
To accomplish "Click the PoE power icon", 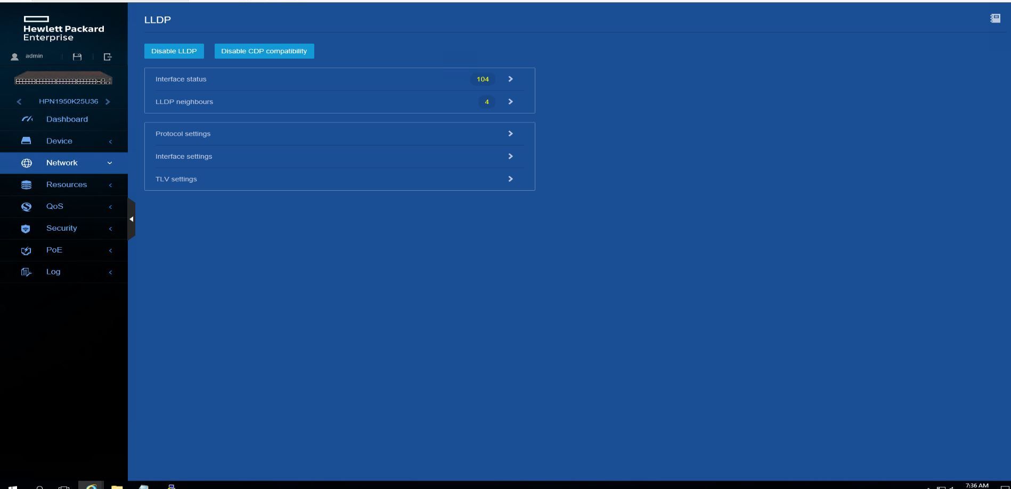I will point(26,250).
